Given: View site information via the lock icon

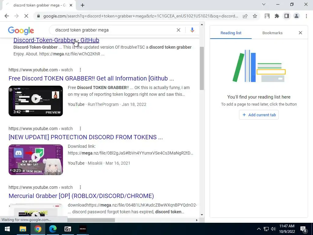Looking at the screenshot, I should pos(39,16).
